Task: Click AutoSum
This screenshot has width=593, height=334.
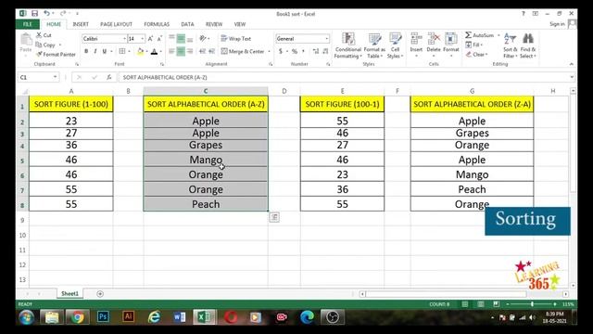Action: tap(479, 35)
